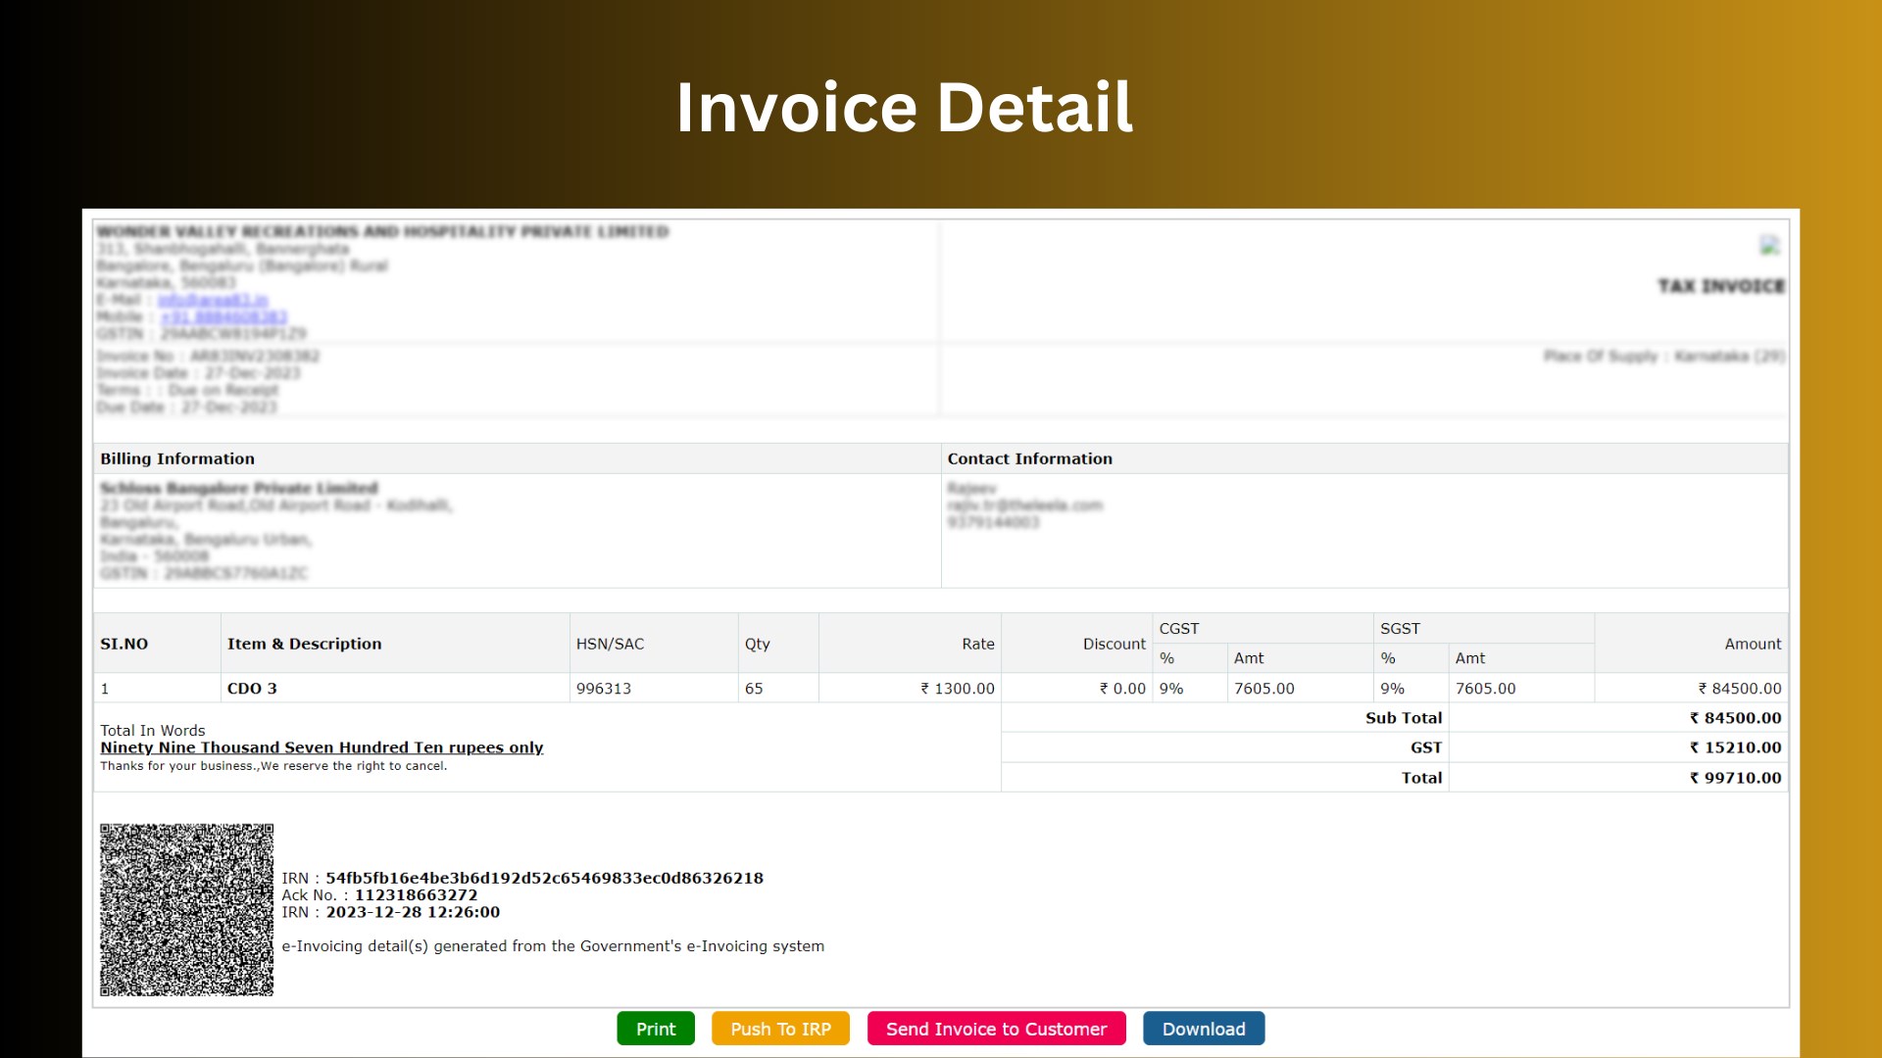Click the QR code image at bottom left

coord(186,908)
